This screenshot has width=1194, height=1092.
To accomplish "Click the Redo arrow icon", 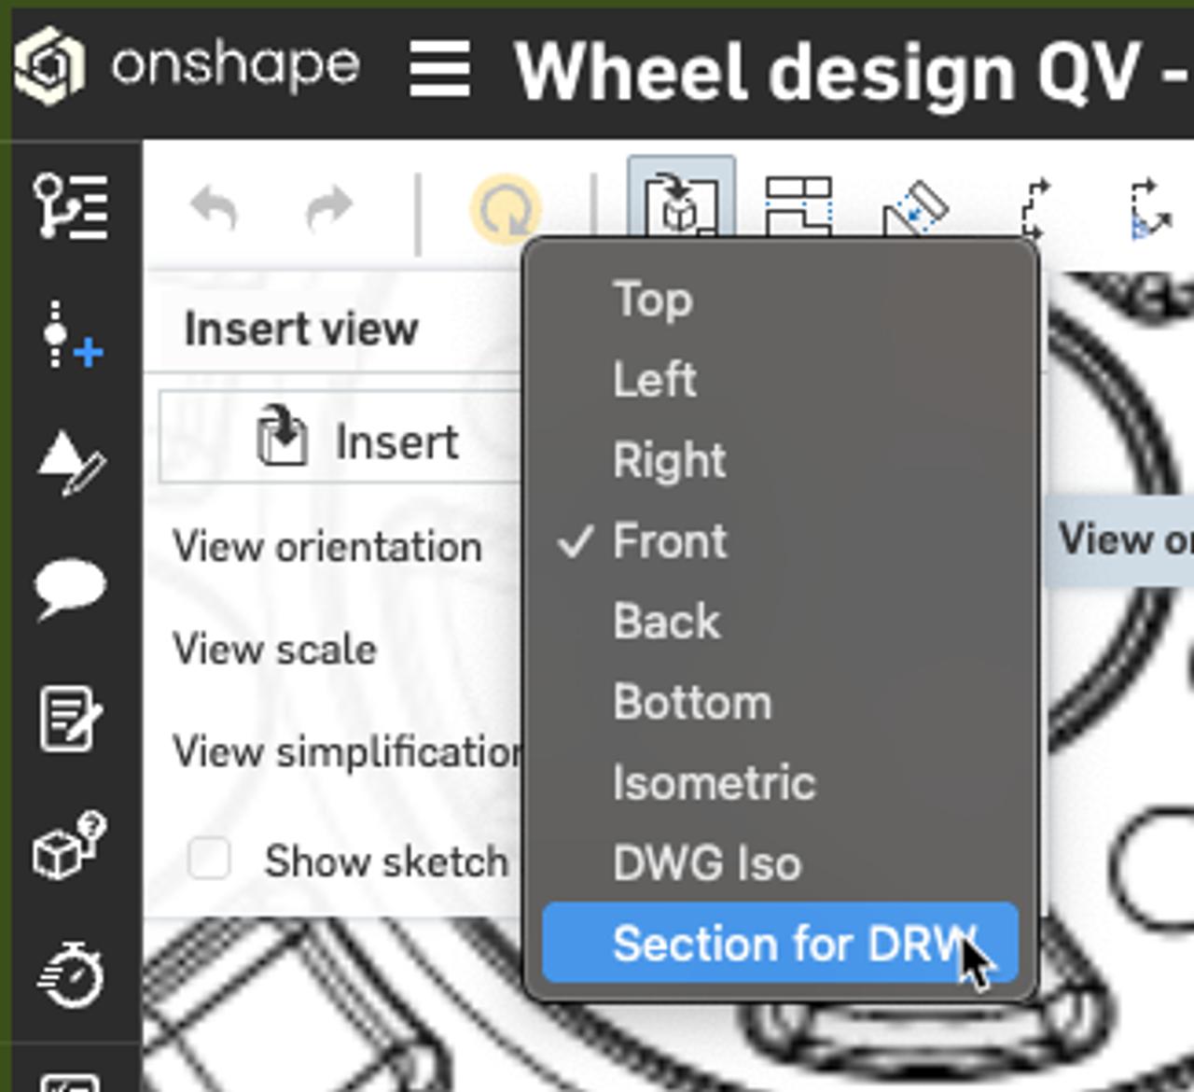I will coord(328,207).
